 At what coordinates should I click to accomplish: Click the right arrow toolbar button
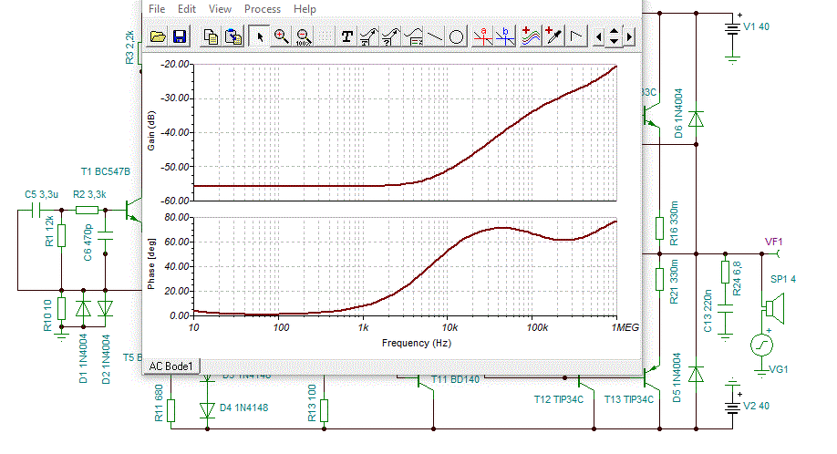[x=629, y=37]
